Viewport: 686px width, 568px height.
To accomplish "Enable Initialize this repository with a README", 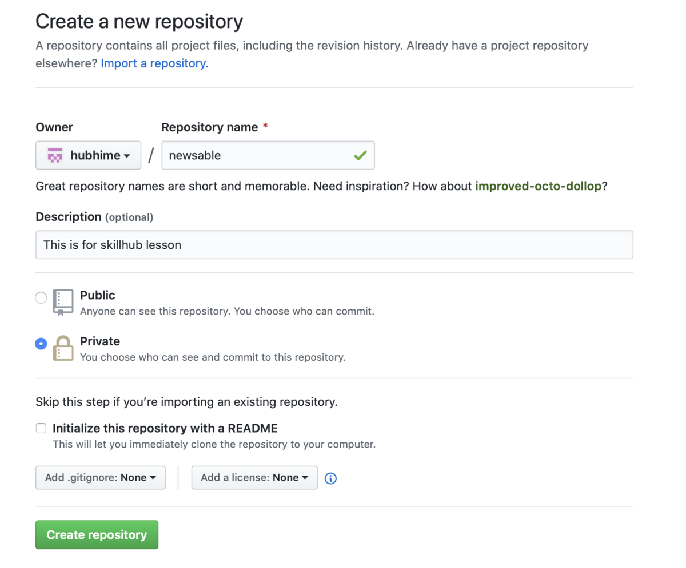I will tap(41, 428).
